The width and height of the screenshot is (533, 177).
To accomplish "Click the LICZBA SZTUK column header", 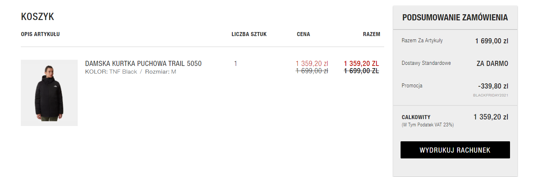I will (x=249, y=34).
